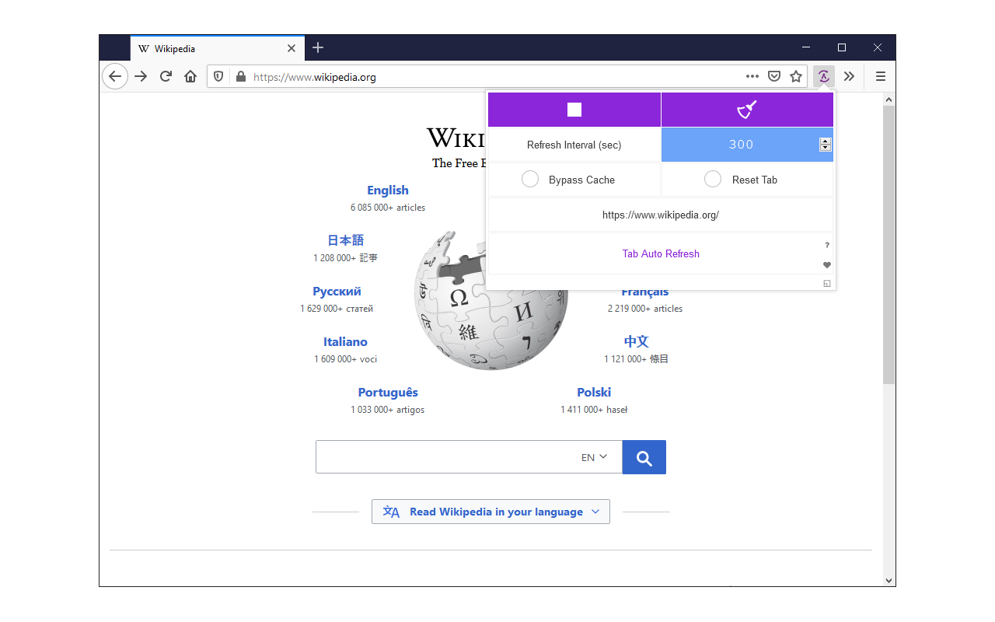Open the EN language dropdown in search

pyautogui.click(x=595, y=457)
